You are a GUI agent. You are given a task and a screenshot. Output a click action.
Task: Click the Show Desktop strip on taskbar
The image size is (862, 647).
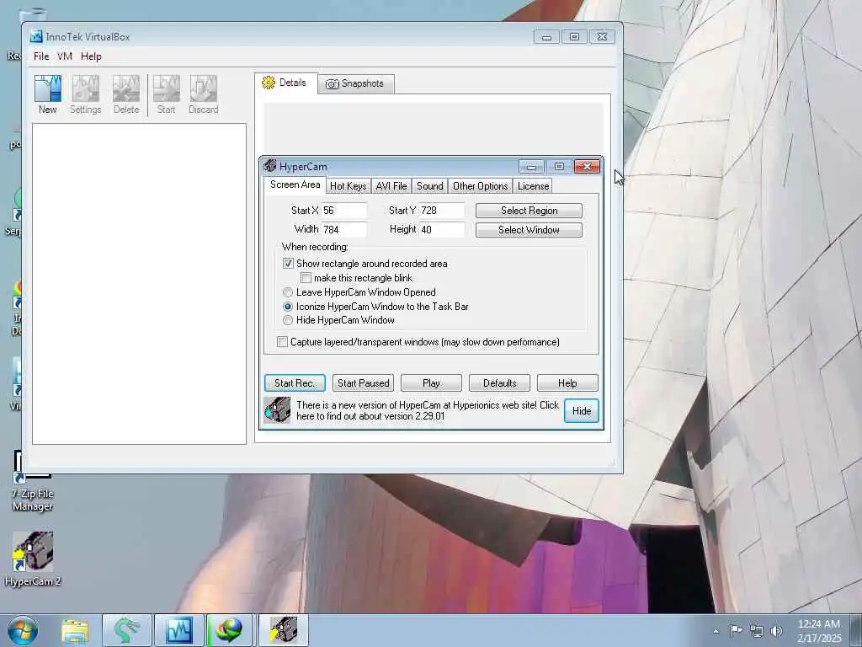tap(856, 630)
